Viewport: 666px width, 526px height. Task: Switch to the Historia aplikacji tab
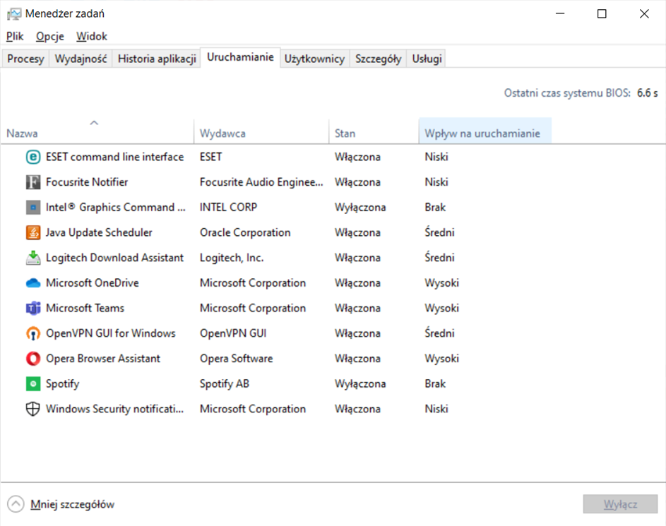tap(157, 59)
